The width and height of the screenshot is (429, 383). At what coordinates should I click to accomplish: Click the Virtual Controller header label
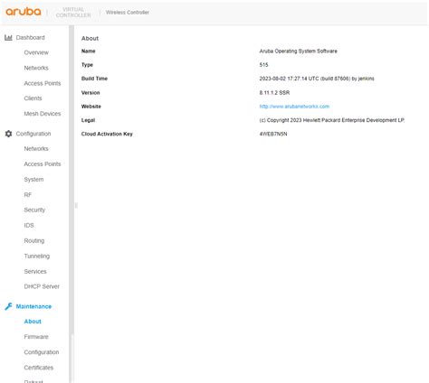(73, 13)
